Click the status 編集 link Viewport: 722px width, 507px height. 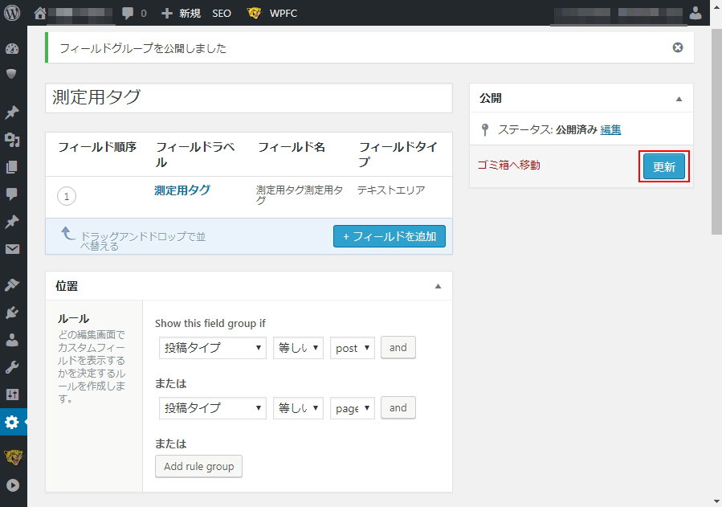[x=610, y=130]
